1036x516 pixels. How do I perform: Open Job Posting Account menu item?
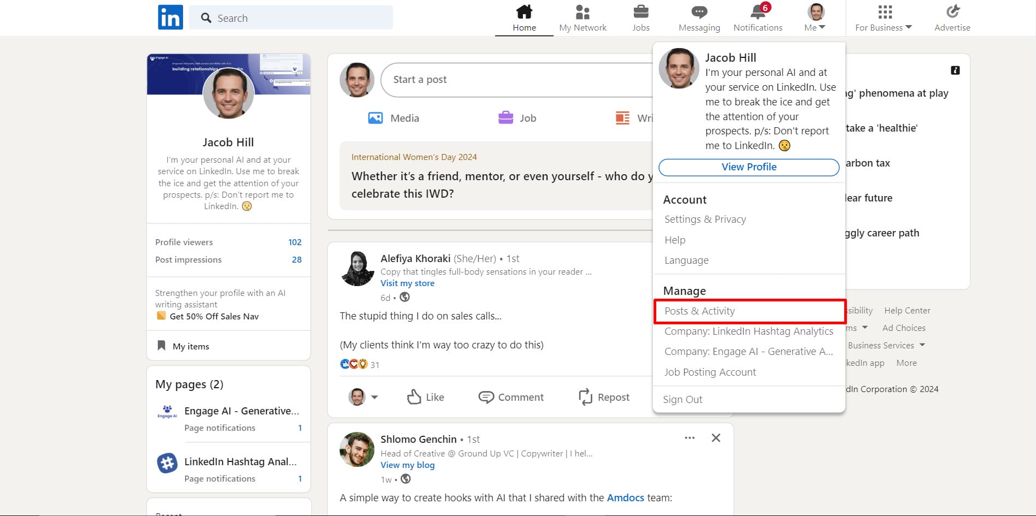tap(710, 372)
